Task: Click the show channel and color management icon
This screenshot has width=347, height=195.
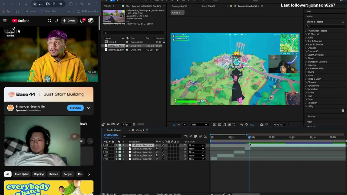Action: tap(242, 125)
